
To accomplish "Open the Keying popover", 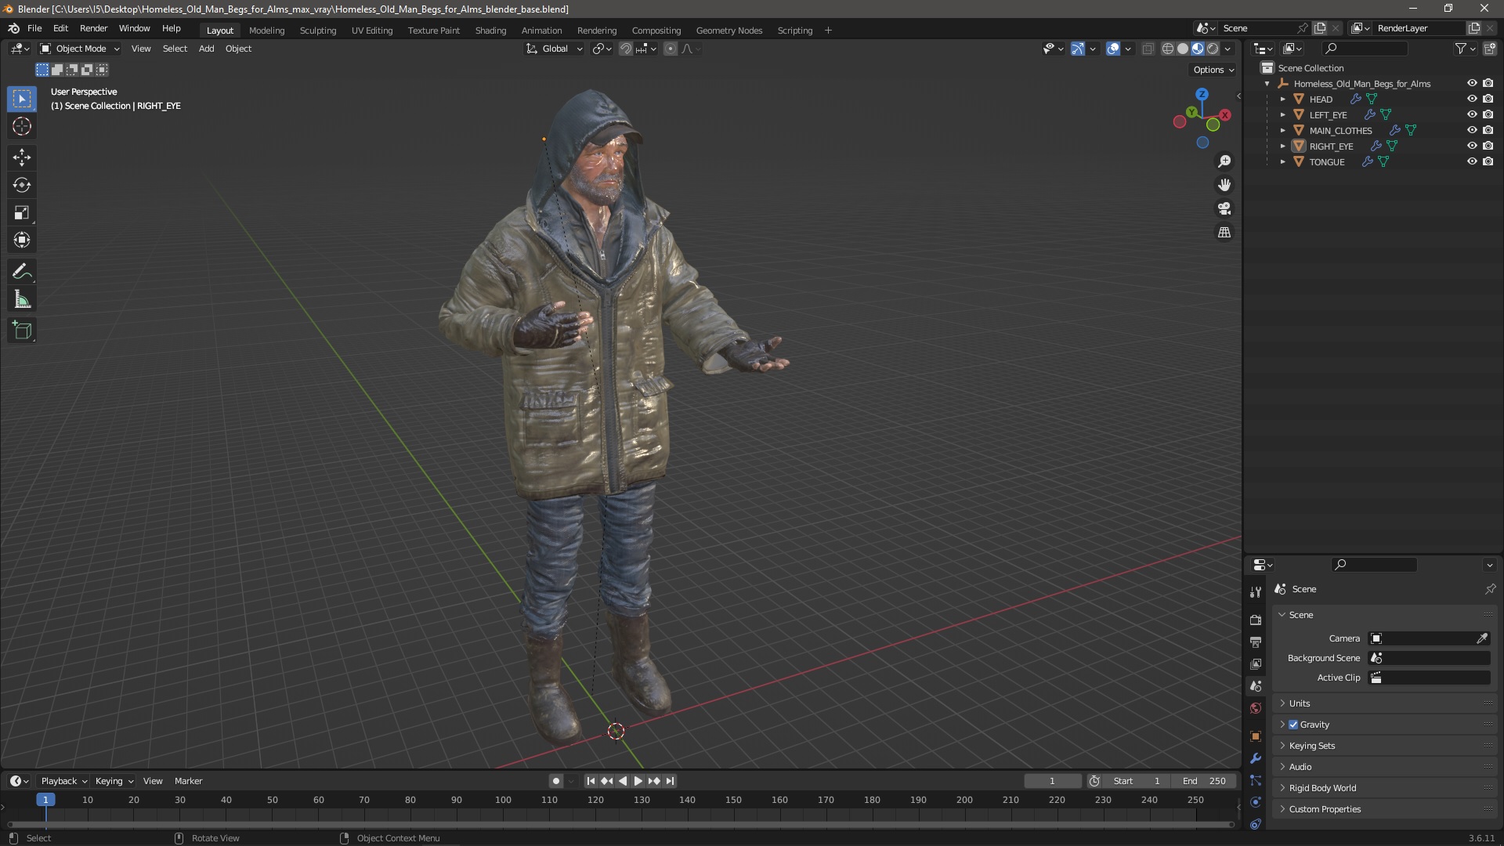I will [114, 781].
